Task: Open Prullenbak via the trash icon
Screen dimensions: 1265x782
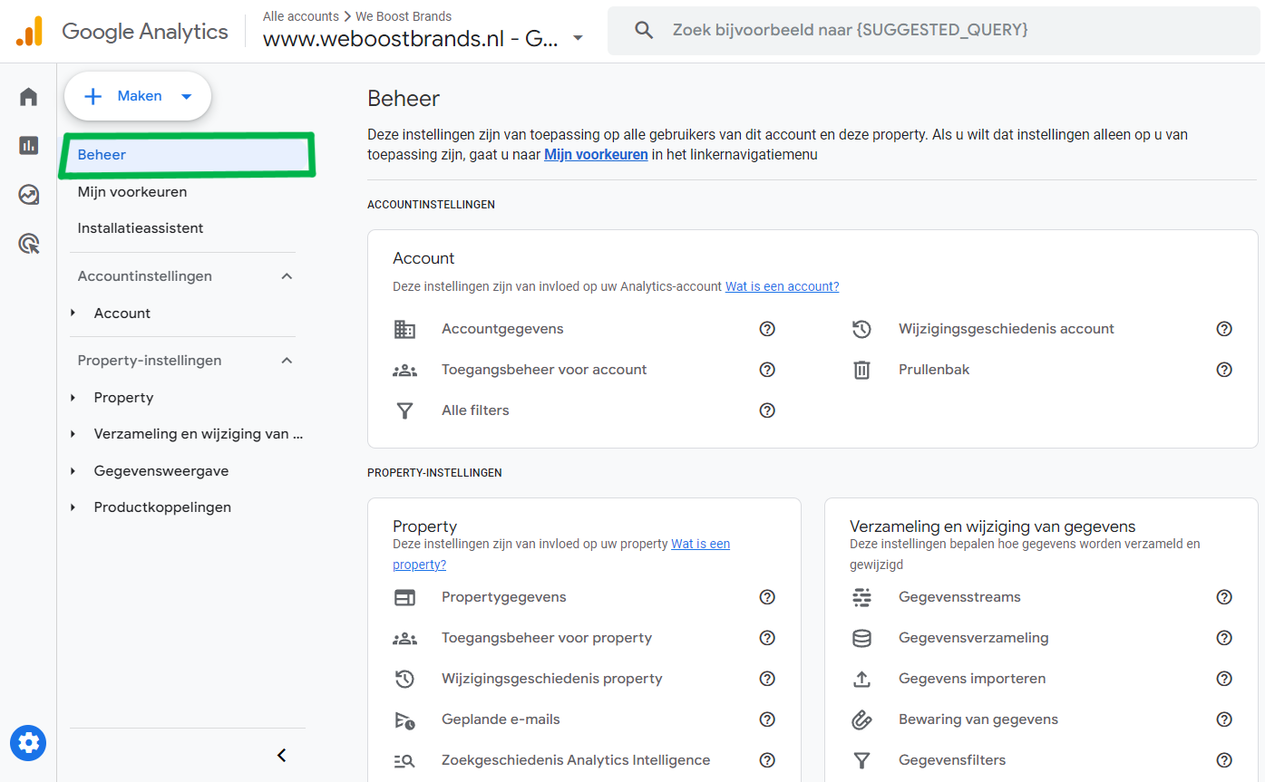Action: (861, 369)
